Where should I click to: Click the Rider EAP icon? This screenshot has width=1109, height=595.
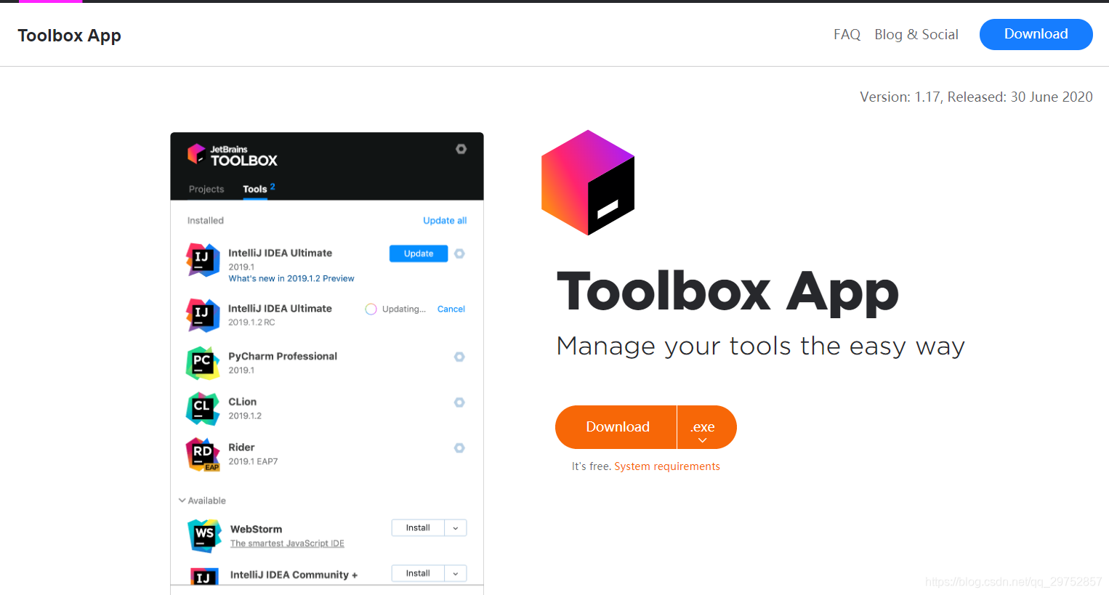(x=203, y=455)
